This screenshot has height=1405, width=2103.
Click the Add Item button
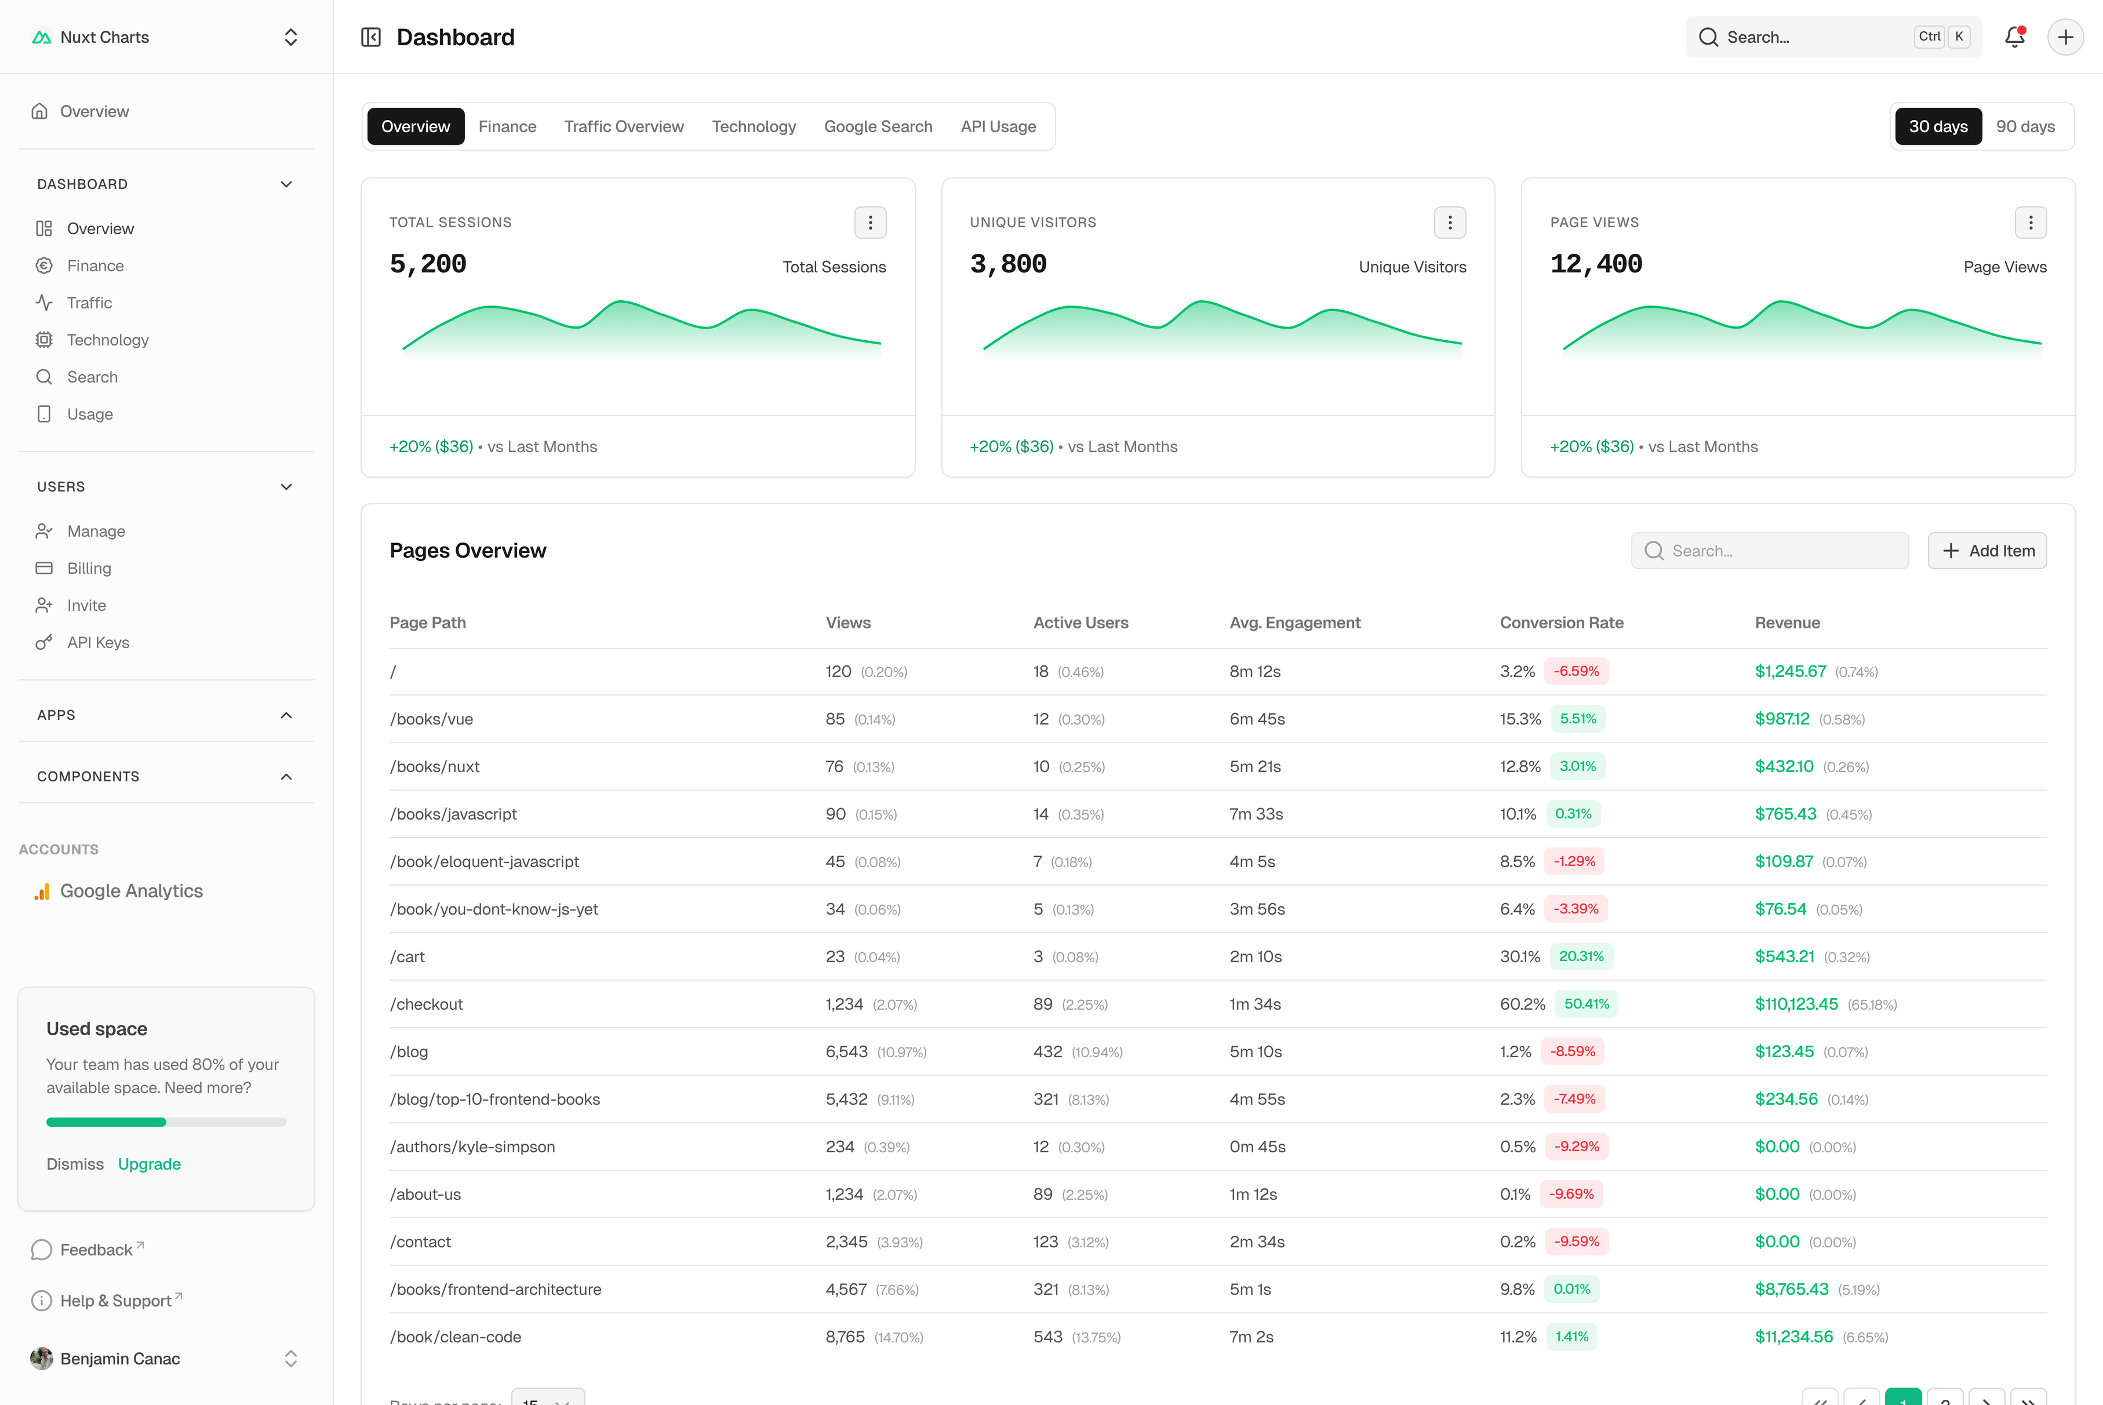click(1986, 550)
